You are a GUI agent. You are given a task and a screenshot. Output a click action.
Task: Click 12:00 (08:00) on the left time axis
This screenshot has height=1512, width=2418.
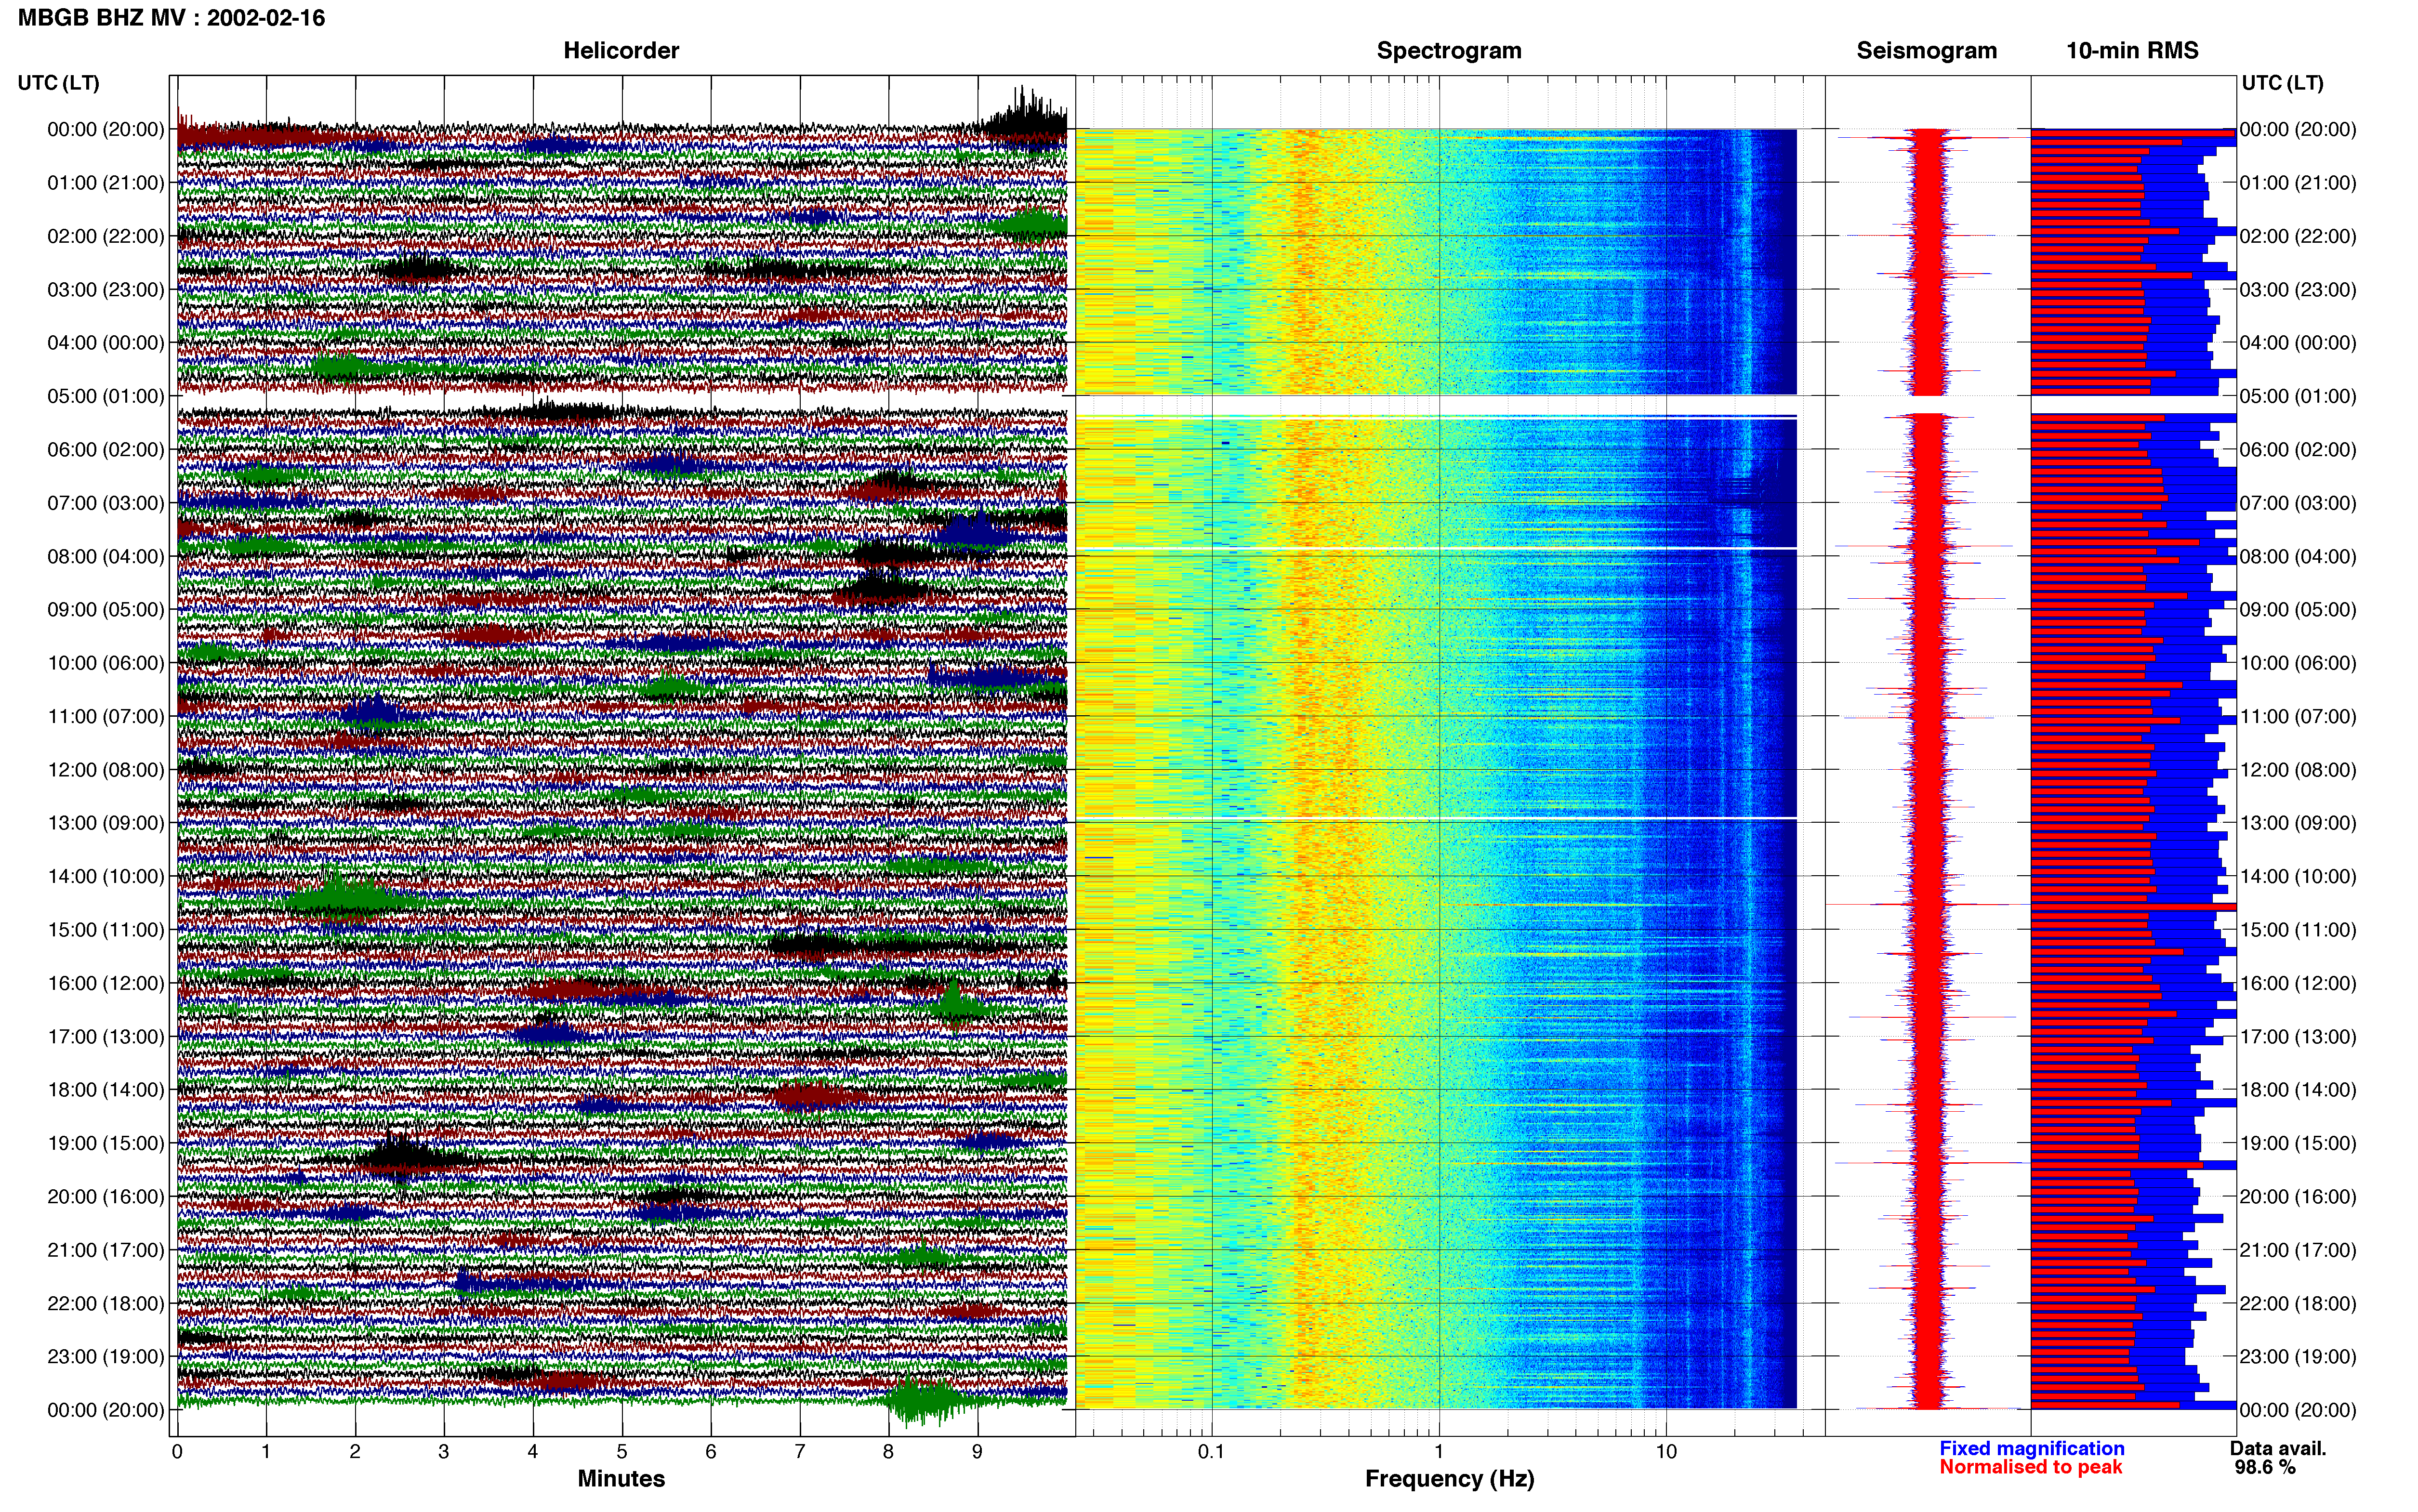(x=106, y=770)
